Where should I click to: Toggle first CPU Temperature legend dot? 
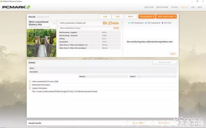tap(129, 23)
